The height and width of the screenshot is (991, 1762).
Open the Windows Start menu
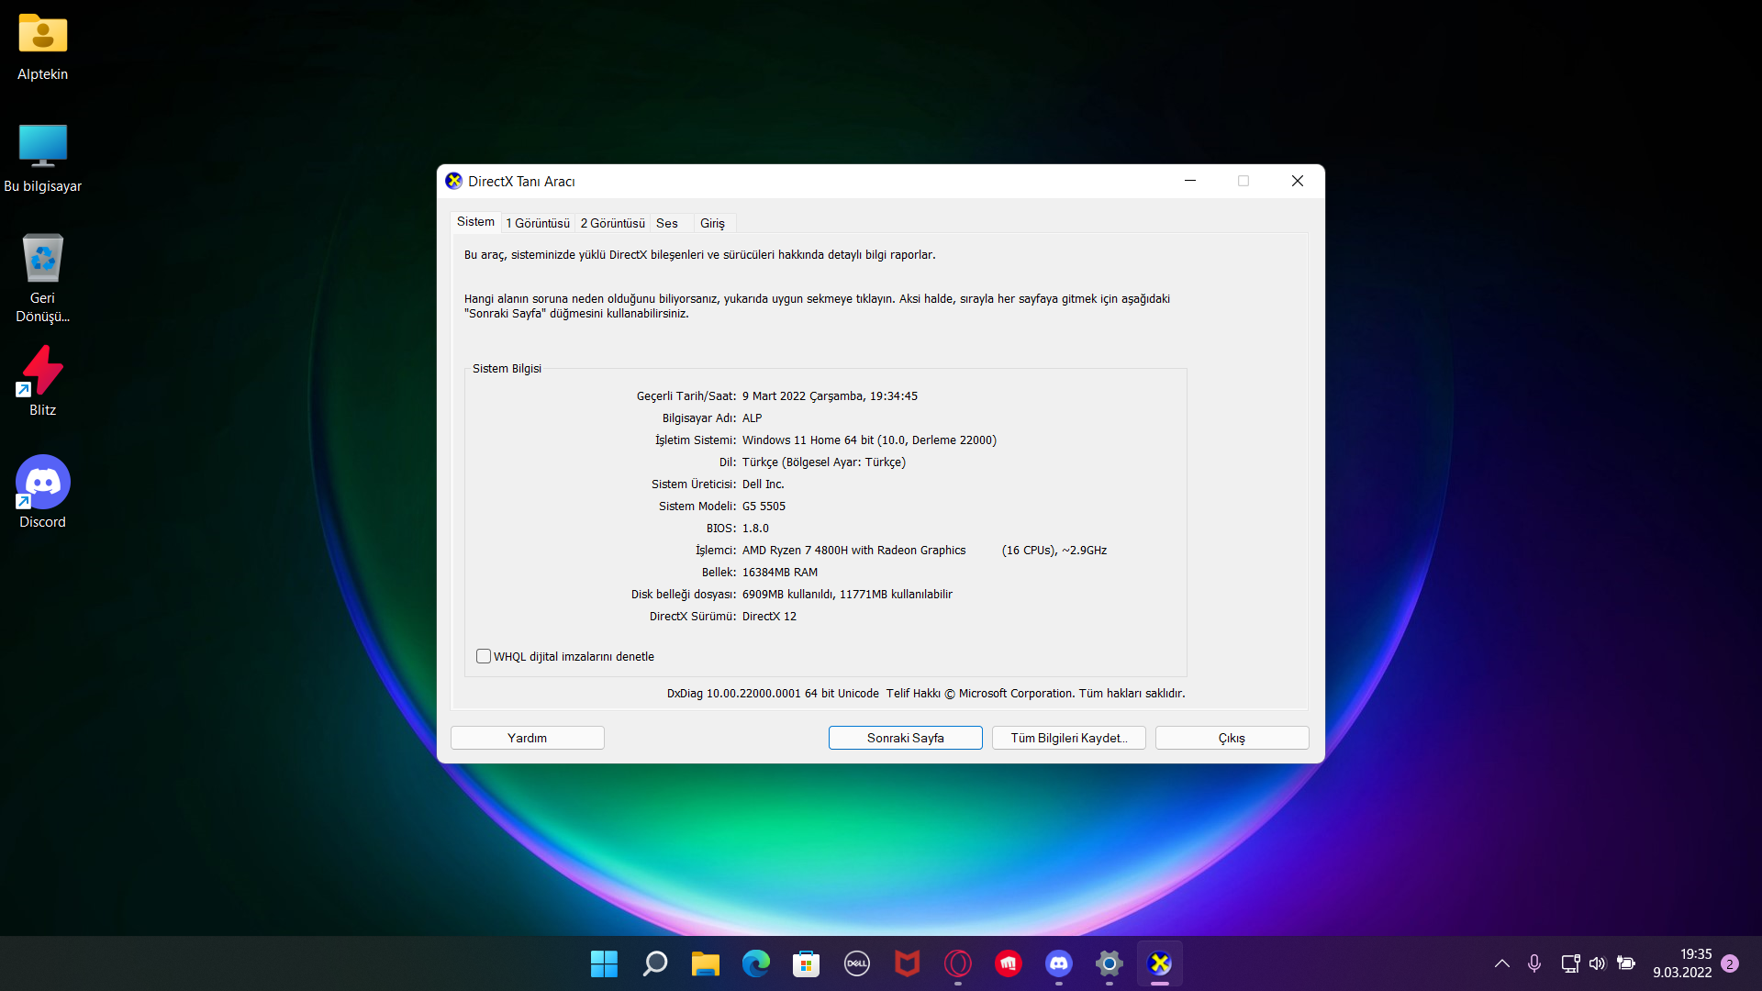pos(604,963)
